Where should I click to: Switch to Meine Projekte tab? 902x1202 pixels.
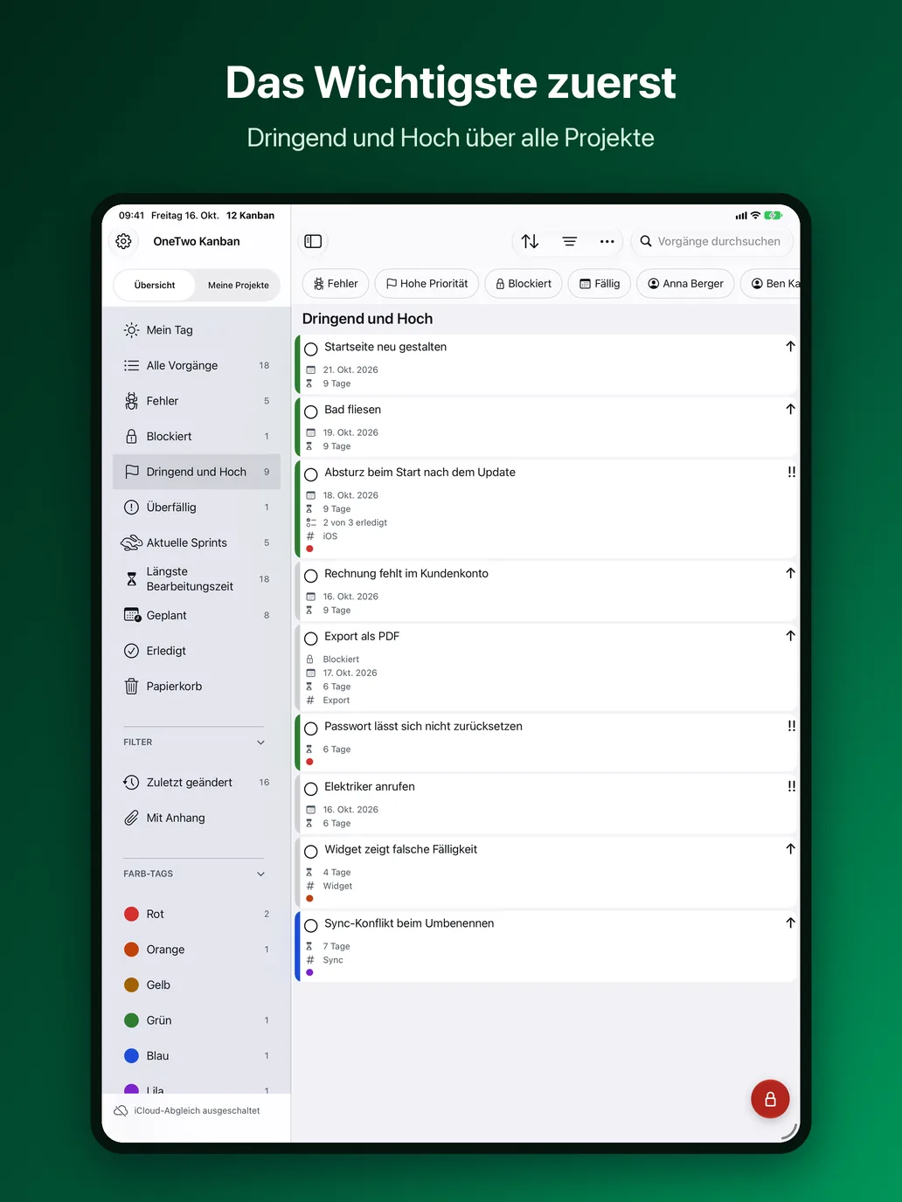238,285
